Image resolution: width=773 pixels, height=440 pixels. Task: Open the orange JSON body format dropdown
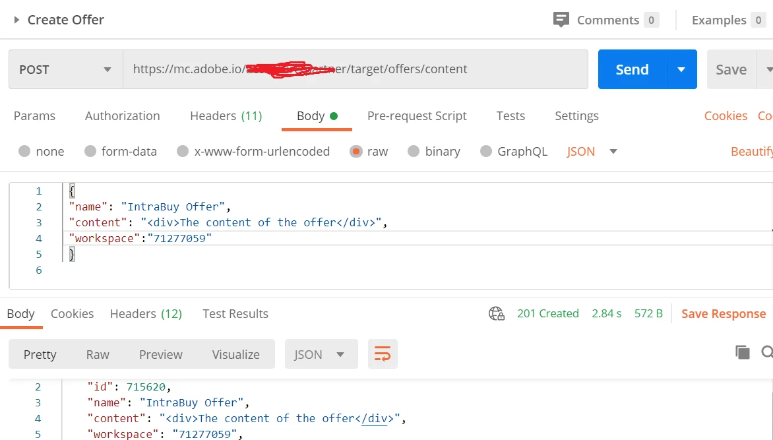click(592, 152)
